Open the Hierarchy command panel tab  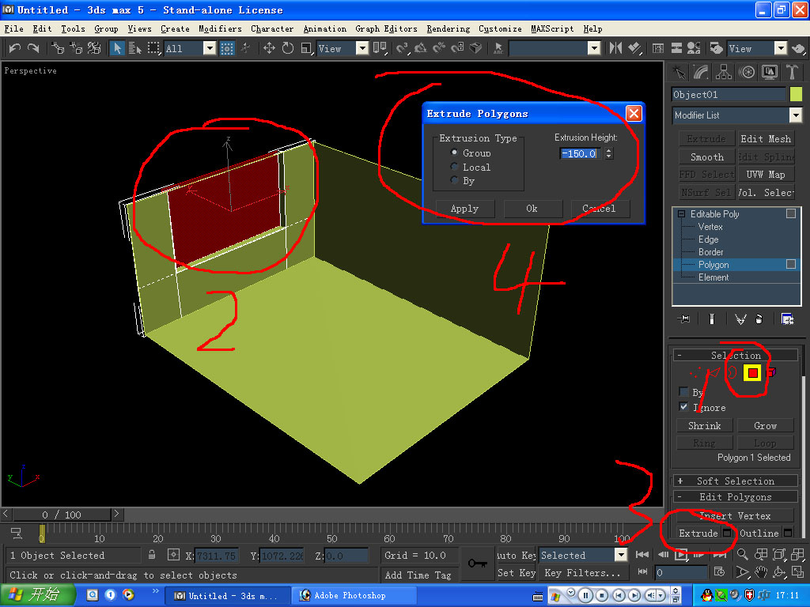pos(724,72)
